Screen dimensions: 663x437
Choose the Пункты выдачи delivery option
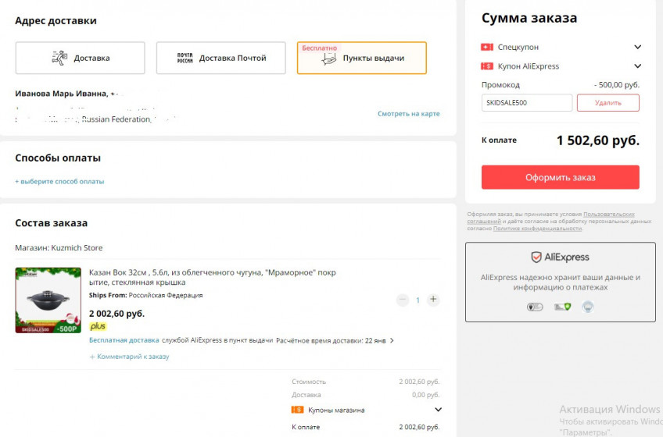point(362,58)
